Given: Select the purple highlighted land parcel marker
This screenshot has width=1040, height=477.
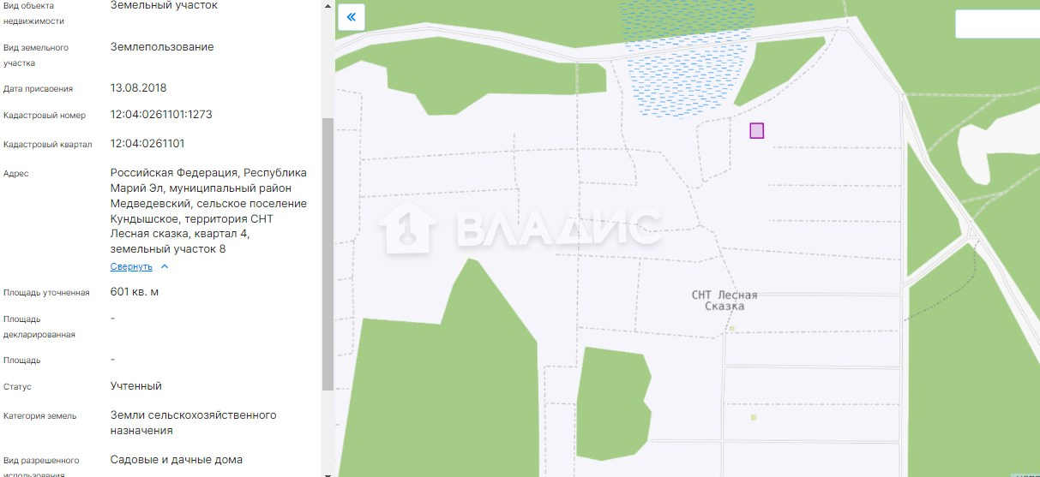Looking at the screenshot, I should coord(757,130).
